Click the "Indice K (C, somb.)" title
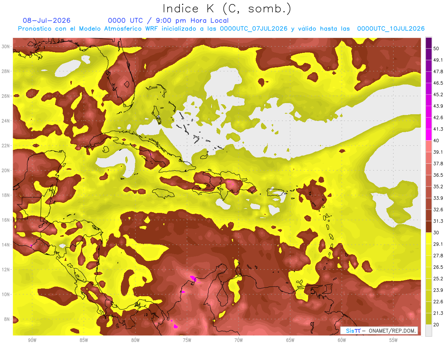The image size is (446, 345). point(227,9)
